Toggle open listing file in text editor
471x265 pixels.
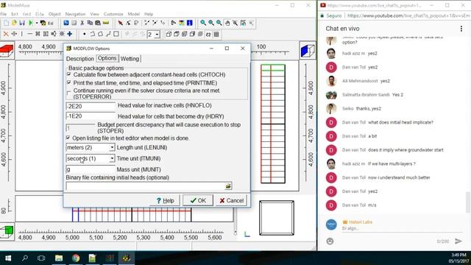click(x=68, y=138)
